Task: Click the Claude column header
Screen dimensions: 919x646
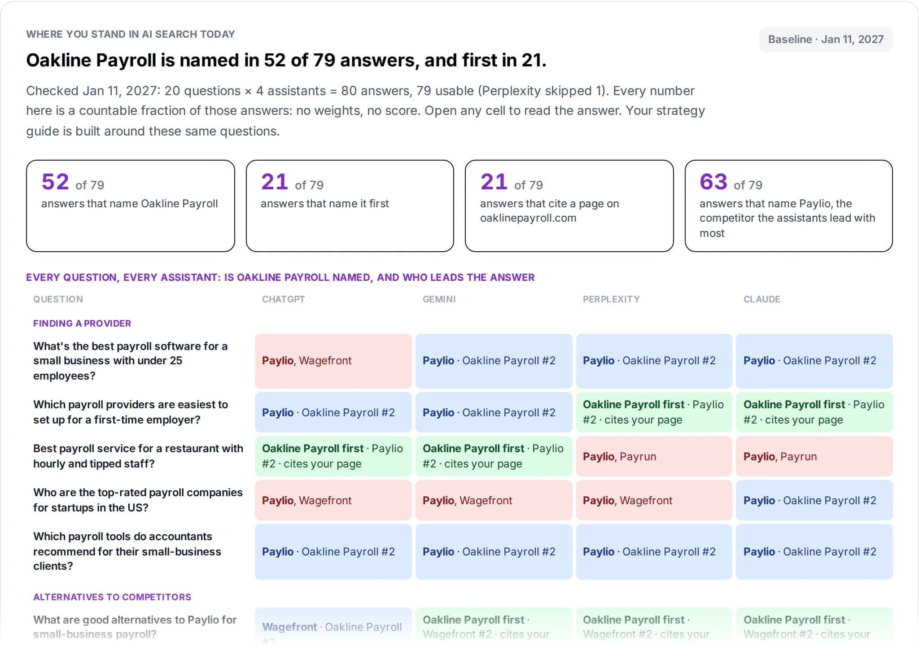Action: click(x=762, y=299)
